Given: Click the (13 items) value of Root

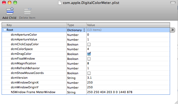Looking at the screenshot, I should click(x=94, y=30).
